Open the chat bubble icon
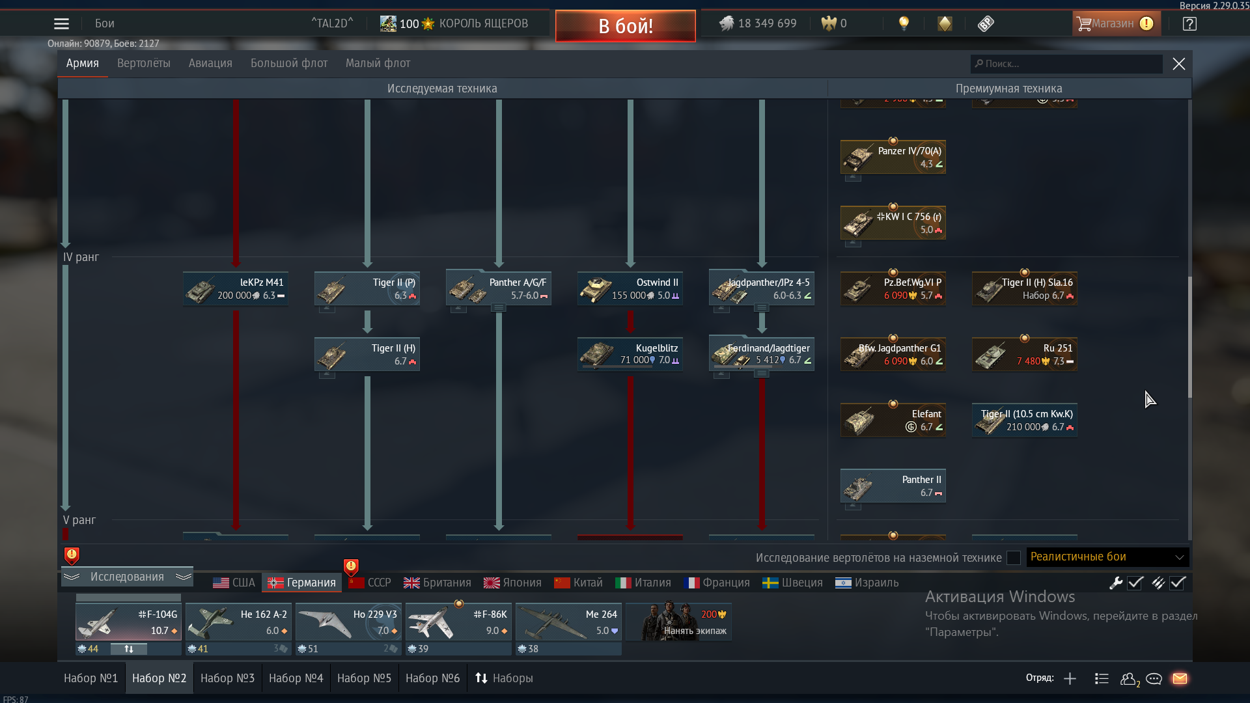1250x703 pixels. click(1154, 679)
